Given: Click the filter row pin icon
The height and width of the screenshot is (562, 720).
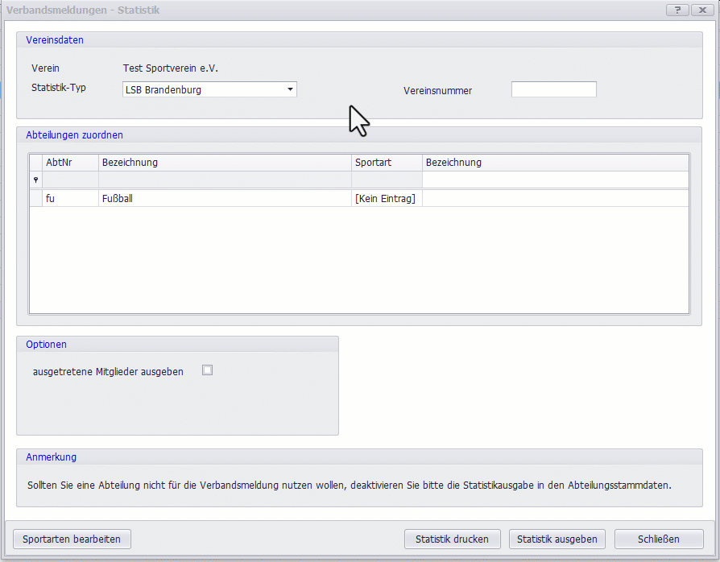Looking at the screenshot, I should click(35, 180).
